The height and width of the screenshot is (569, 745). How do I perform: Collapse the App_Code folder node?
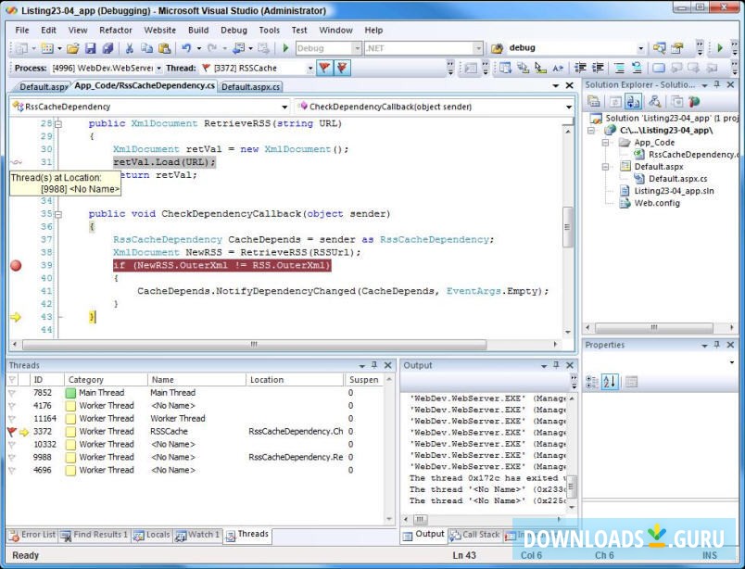click(605, 143)
